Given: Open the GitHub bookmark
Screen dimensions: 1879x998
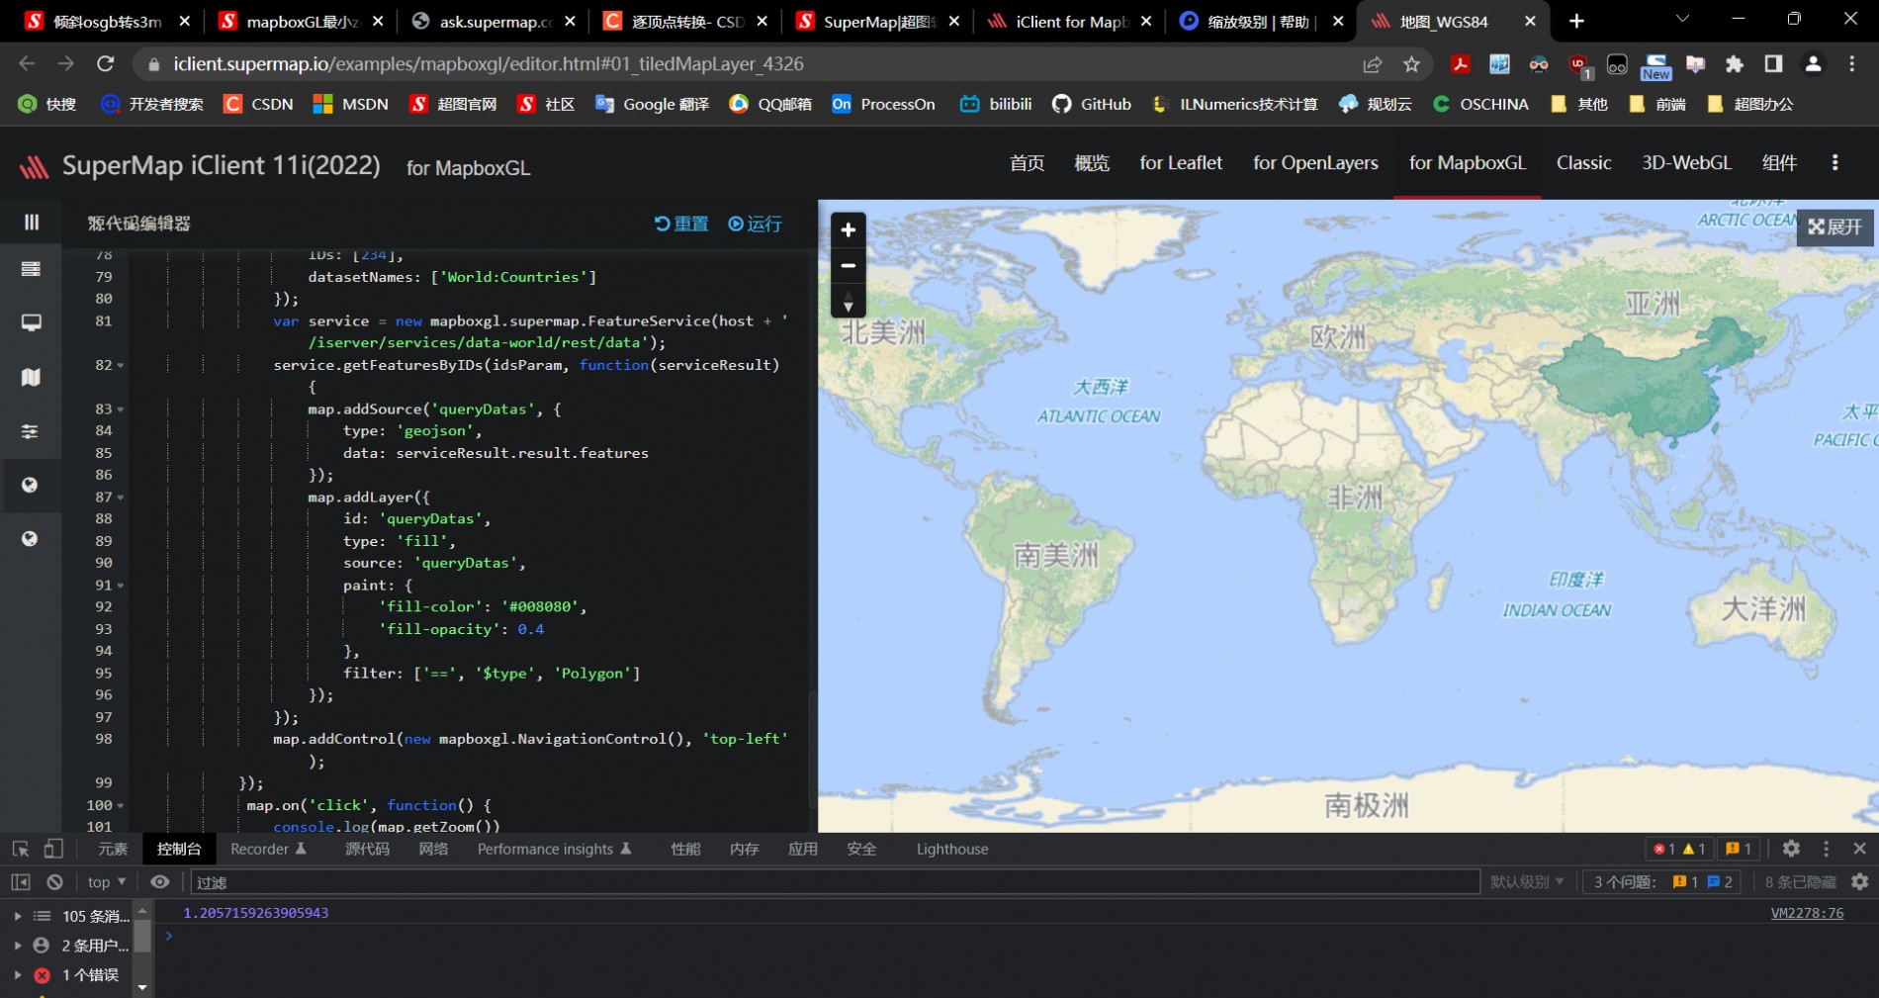Looking at the screenshot, I should pos(1092,104).
